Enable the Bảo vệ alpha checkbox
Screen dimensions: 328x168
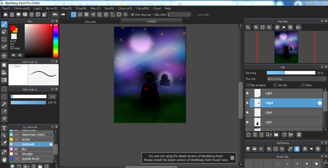pos(248,85)
